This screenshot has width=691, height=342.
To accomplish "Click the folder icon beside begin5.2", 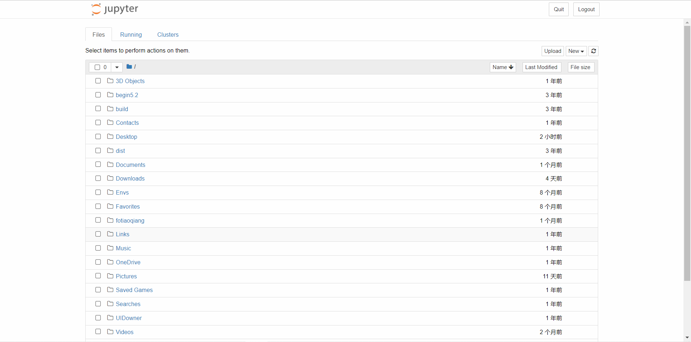I will tap(110, 95).
